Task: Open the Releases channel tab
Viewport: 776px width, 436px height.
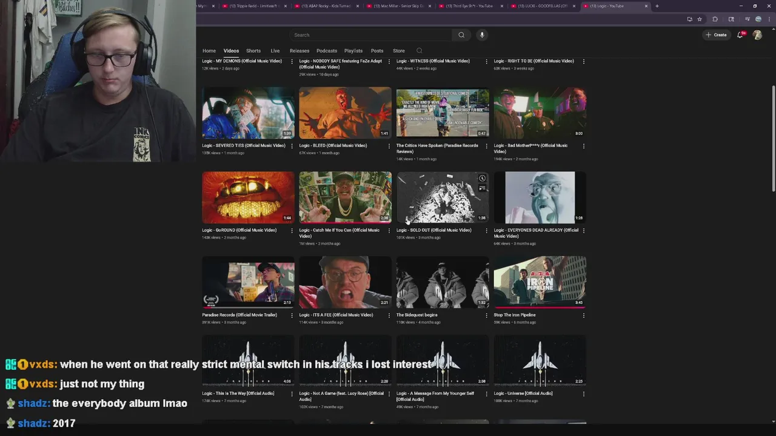Action: click(299, 51)
